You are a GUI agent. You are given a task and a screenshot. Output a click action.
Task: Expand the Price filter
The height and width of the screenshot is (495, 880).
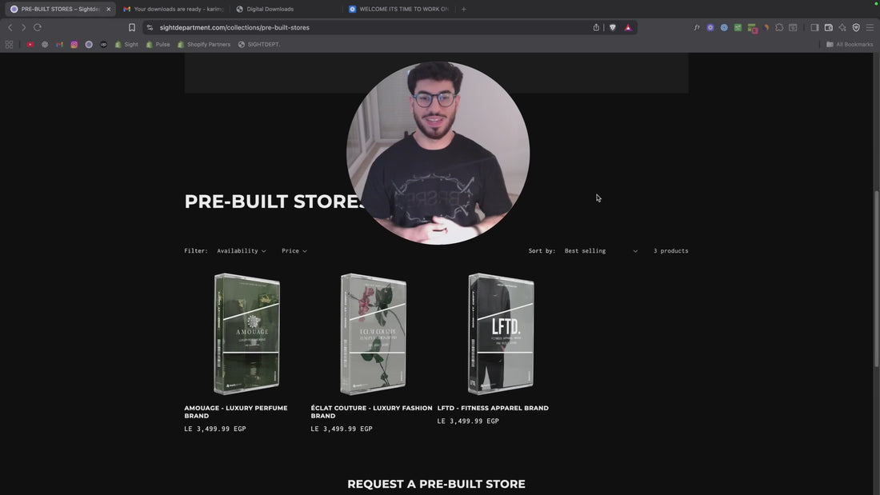[294, 251]
